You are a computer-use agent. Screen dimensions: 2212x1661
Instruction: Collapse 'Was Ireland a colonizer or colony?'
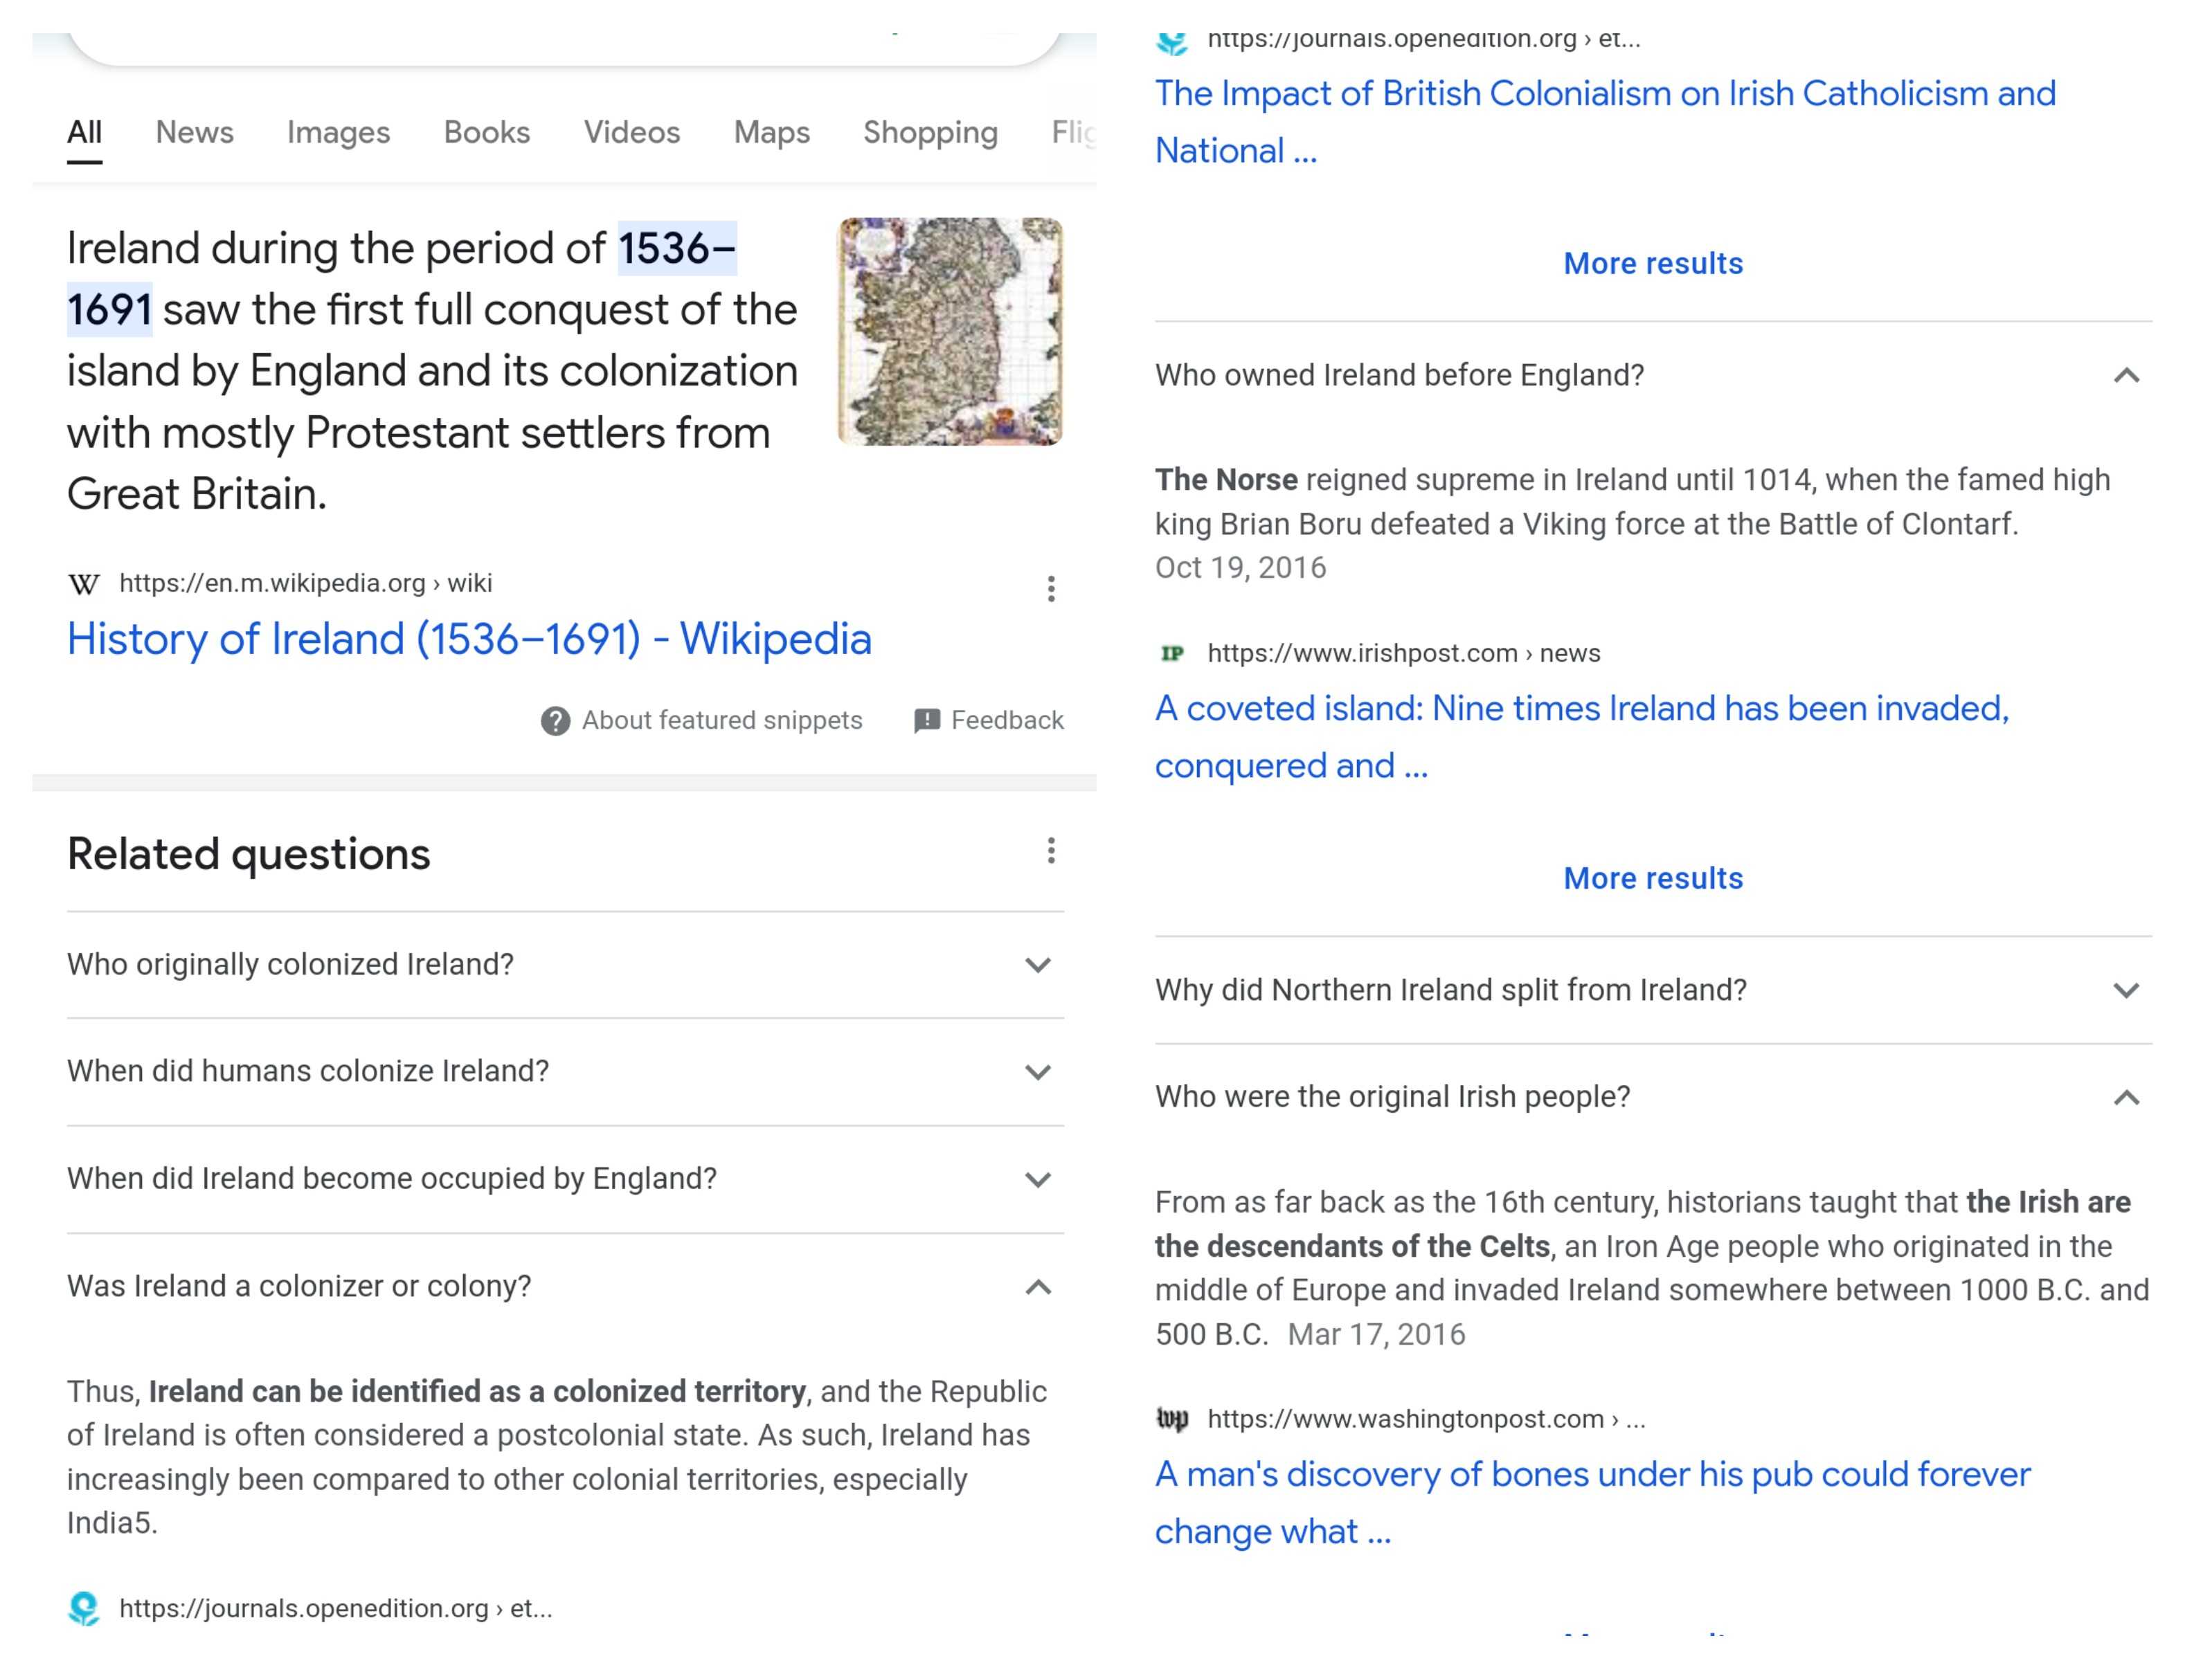(x=1038, y=1287)
